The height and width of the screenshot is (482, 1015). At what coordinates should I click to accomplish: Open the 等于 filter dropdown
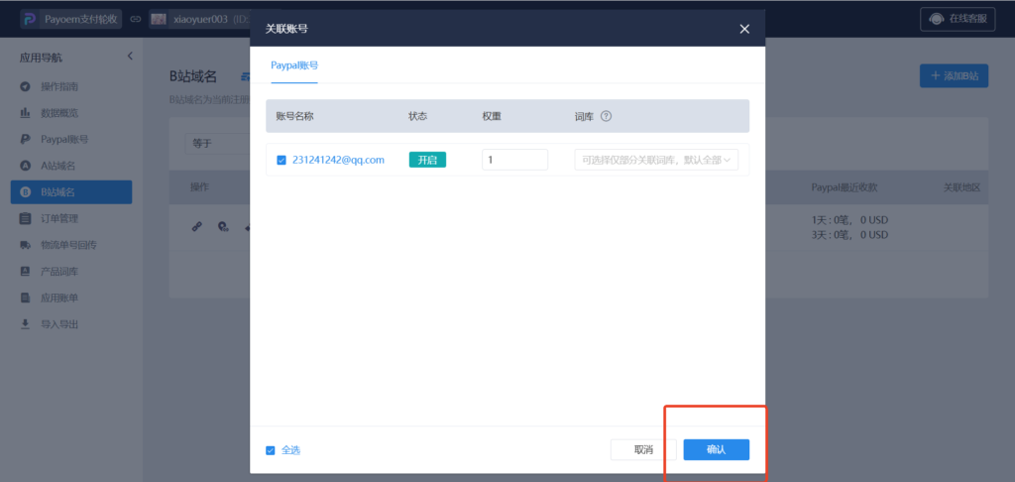pyautogui.click(x=213, y=143)
